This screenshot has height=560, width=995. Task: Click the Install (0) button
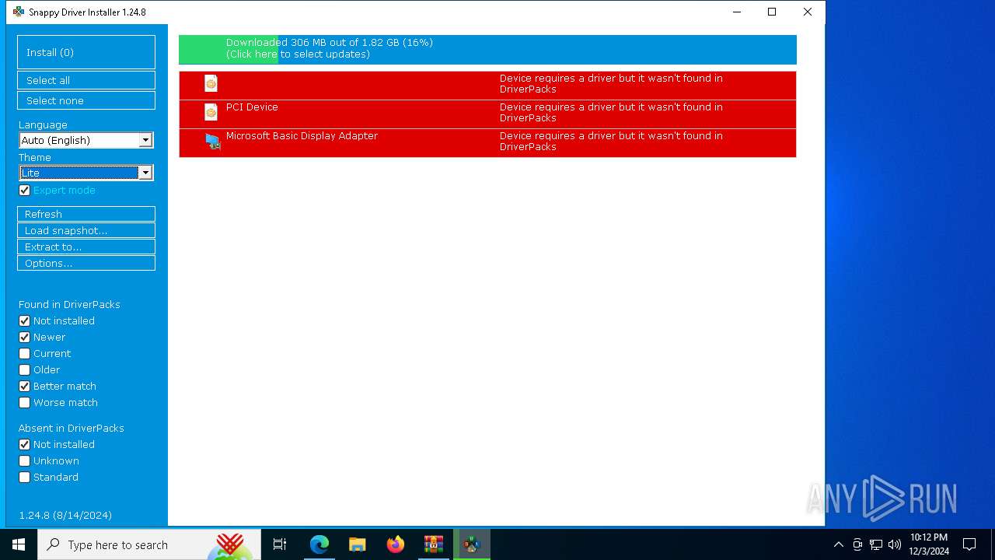(86, 52)
